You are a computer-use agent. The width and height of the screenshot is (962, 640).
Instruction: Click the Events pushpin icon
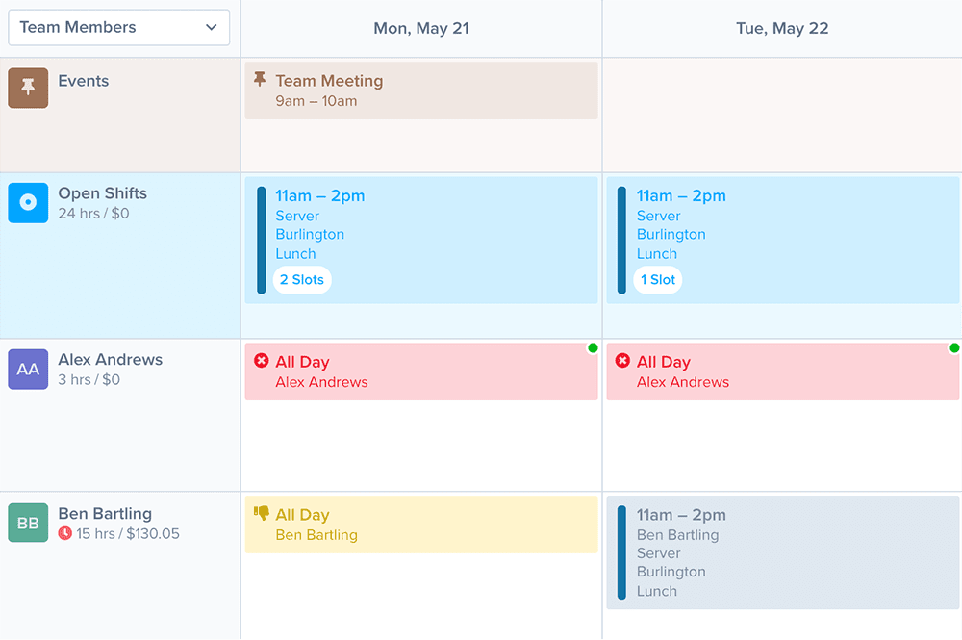coord(28,88)
